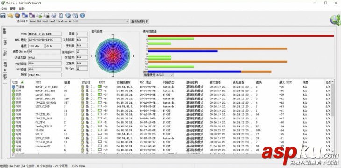Click the 认证类型 field showing WPA2
The image size is (341, 168).
pos(44,57)
